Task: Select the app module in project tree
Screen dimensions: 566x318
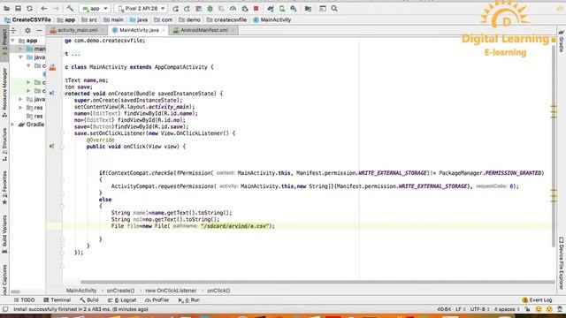Action: [28, 41]
